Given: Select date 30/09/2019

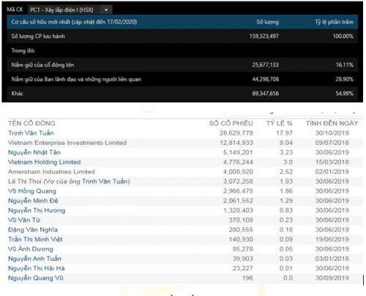Looking at the screenshot, I should [x=332, y=278].
